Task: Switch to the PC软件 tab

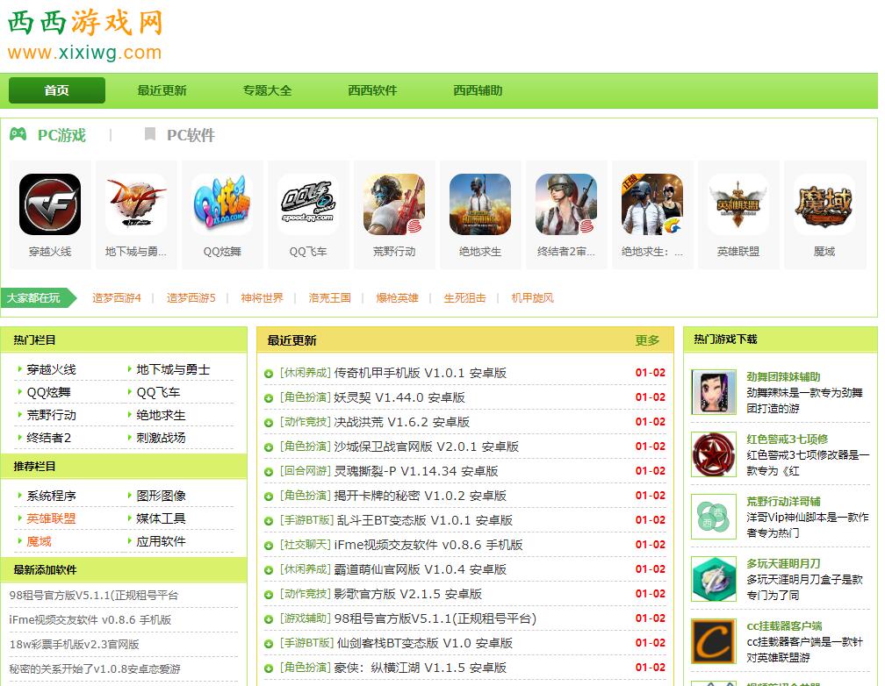Action: 191,135
